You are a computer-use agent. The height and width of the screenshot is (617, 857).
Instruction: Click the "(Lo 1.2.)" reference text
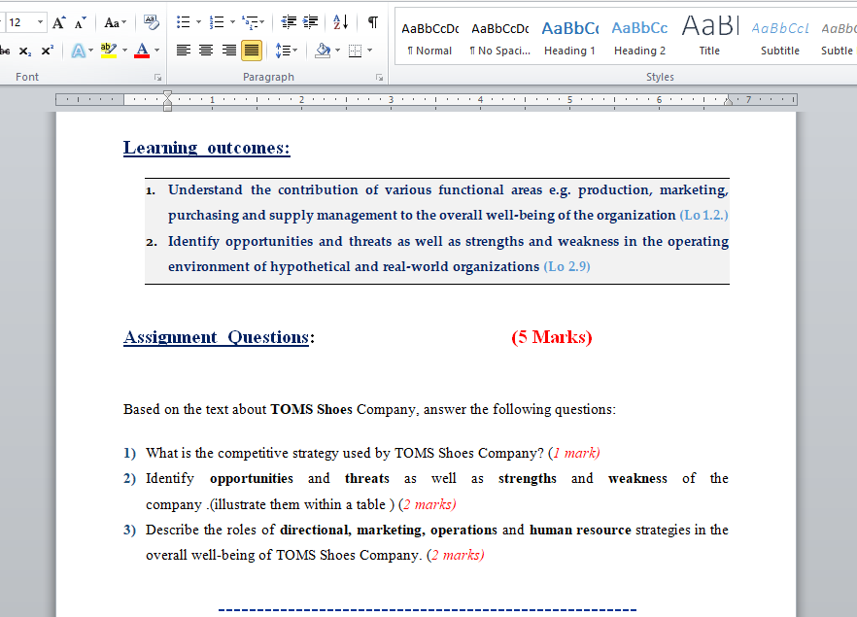coord(703,216)
